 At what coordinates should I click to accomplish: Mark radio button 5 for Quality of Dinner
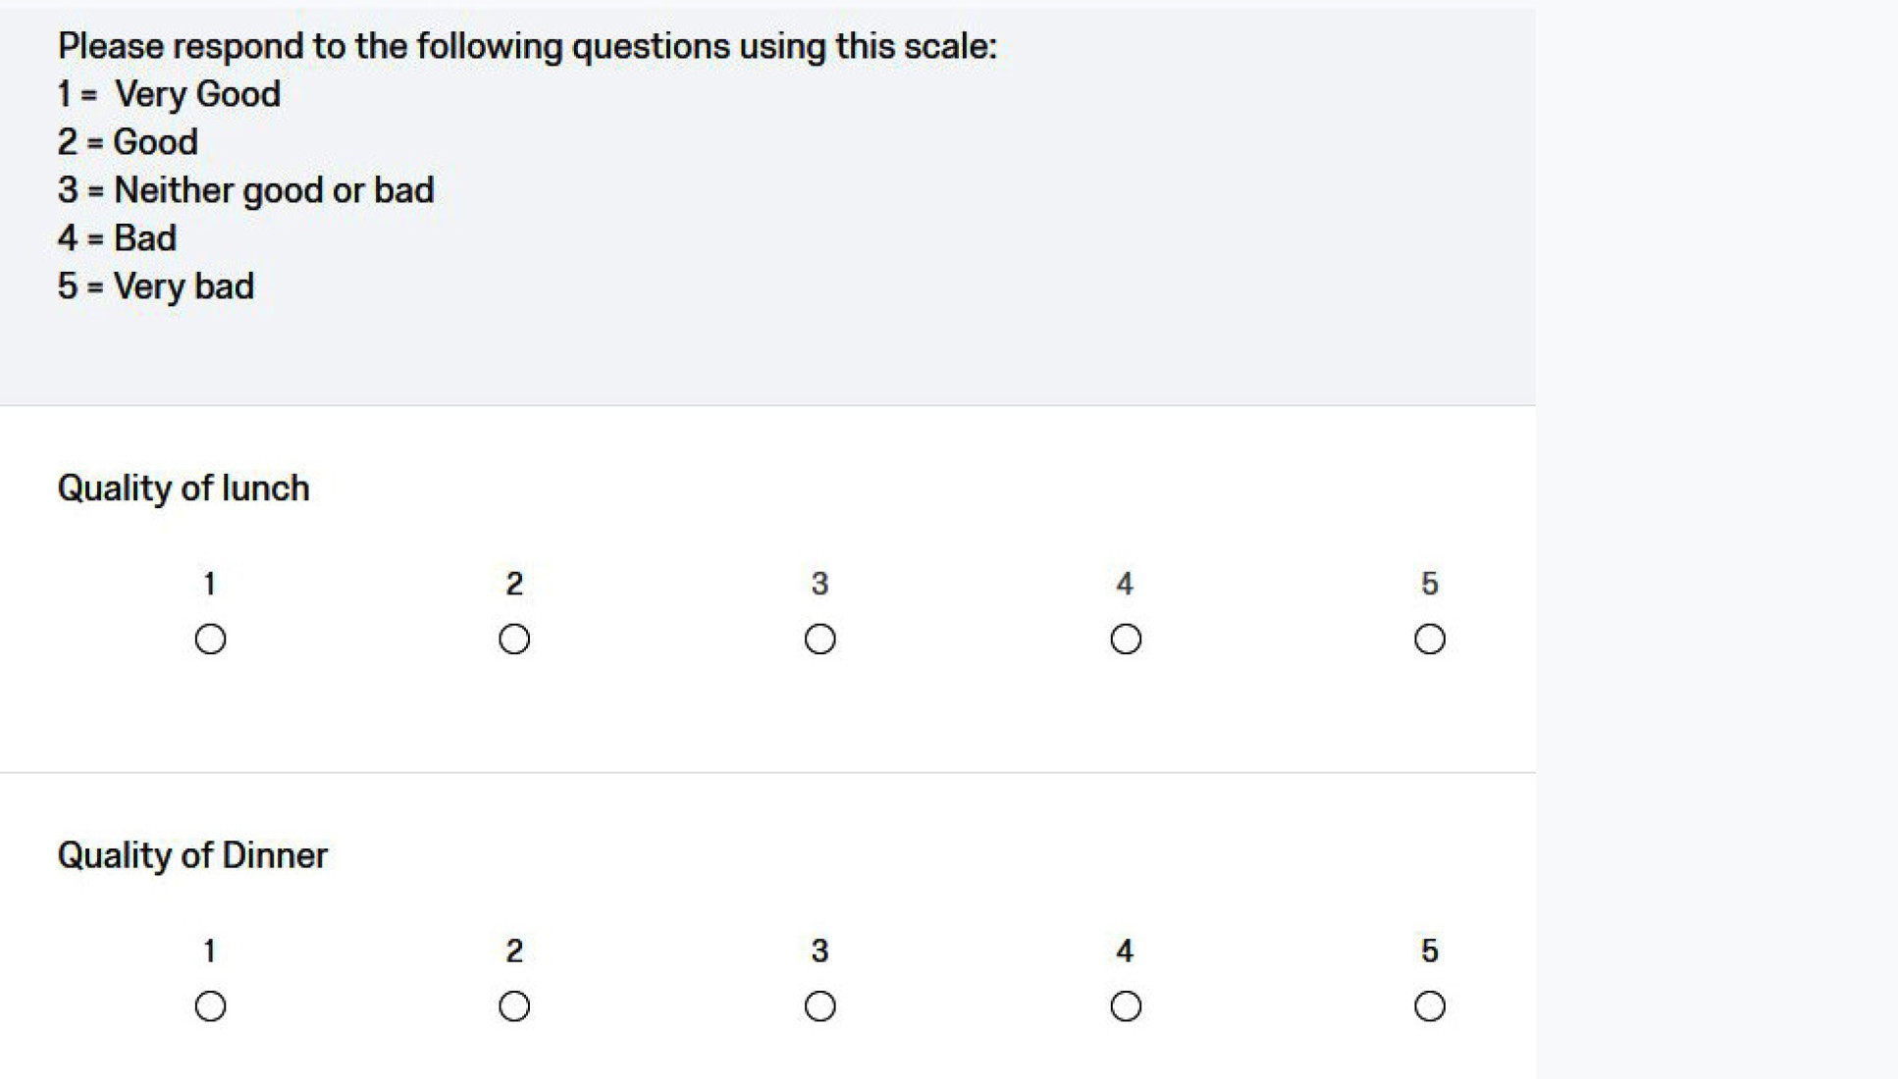[1429, 1005]
